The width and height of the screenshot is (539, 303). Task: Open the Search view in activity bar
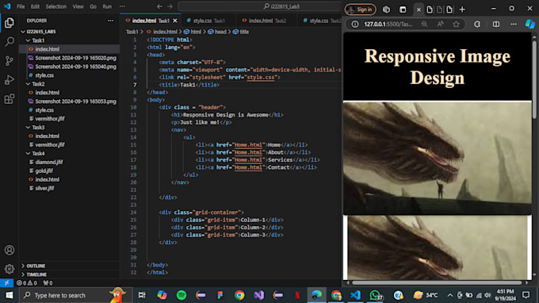10,41
